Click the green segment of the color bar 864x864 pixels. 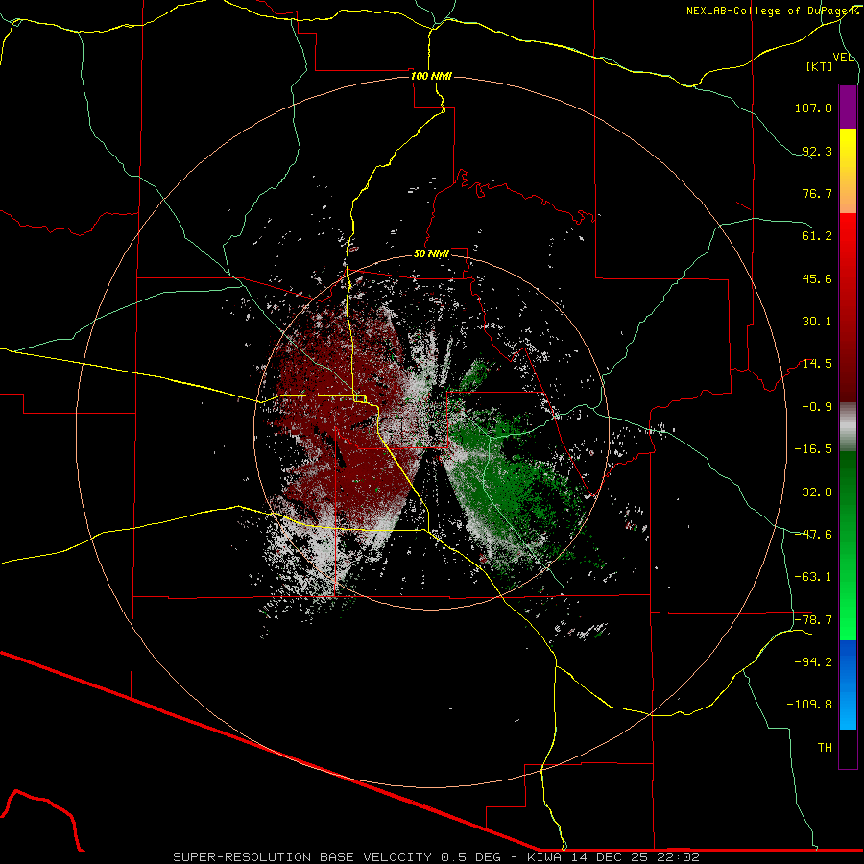pos(848,545)
